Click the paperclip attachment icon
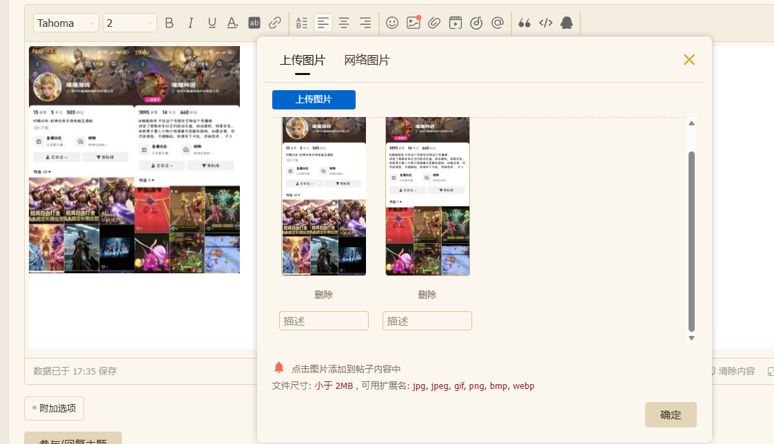The height and width of the screenshot is (444, 774). coord(434,23)
